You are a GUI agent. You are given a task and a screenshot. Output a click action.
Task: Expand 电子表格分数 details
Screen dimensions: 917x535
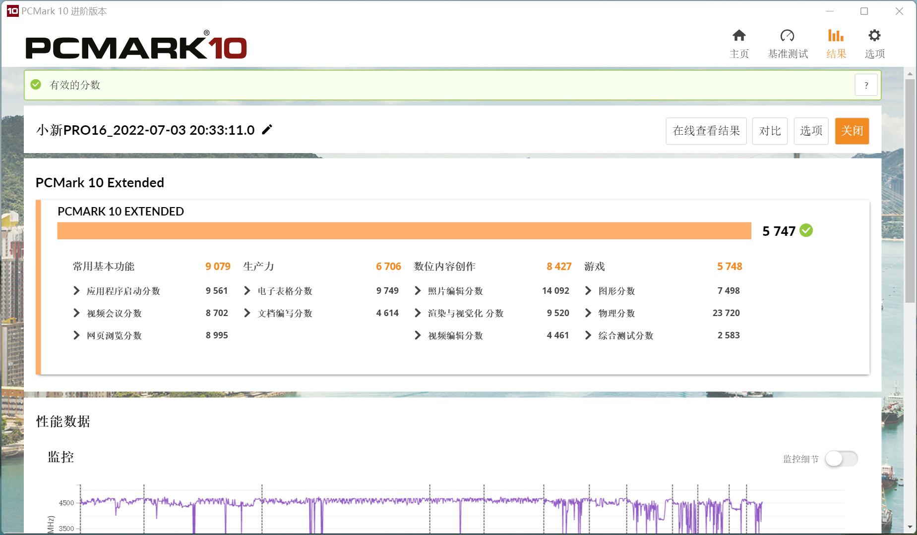(247, 291)
